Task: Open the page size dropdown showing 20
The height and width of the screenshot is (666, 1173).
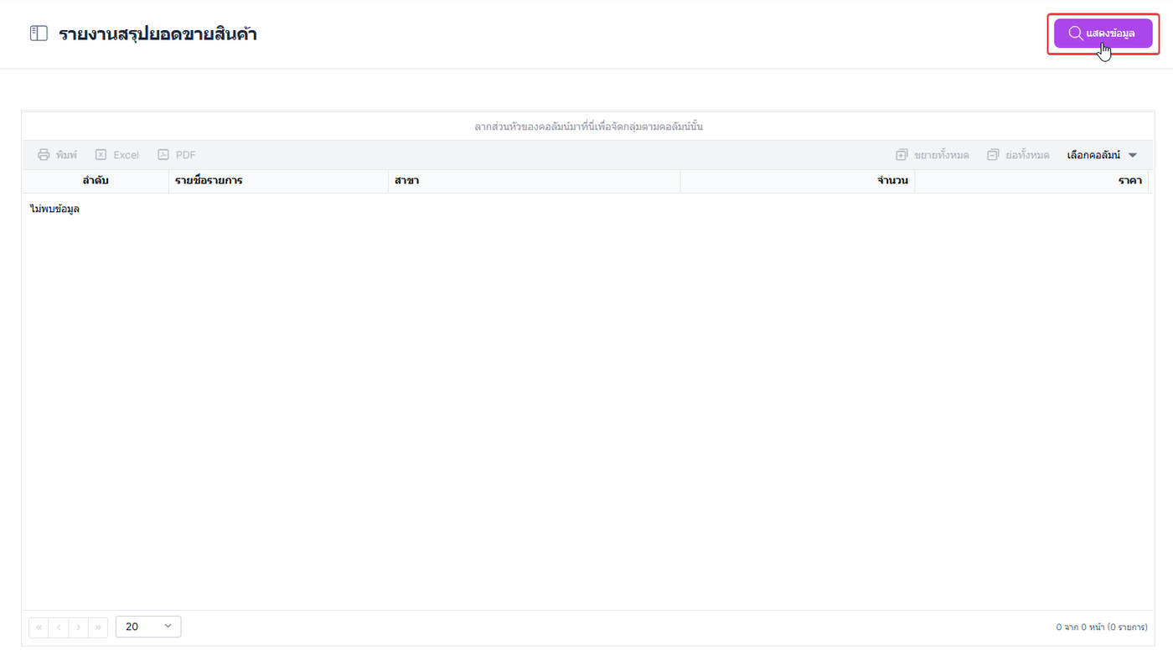Action: click(148, 627)
